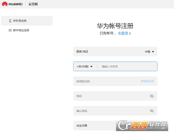Click the envelope icon beside 邮件地址注册
174x134 pixels.
[10, 30]
